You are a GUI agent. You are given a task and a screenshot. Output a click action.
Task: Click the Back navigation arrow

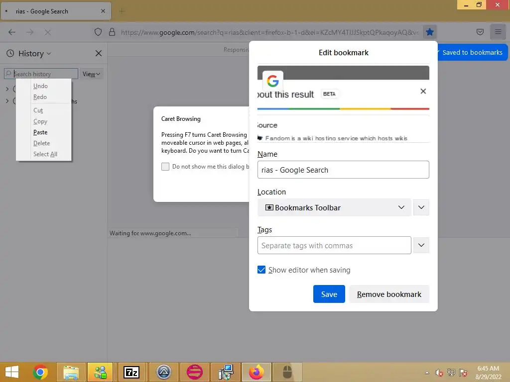click(12, 32)
